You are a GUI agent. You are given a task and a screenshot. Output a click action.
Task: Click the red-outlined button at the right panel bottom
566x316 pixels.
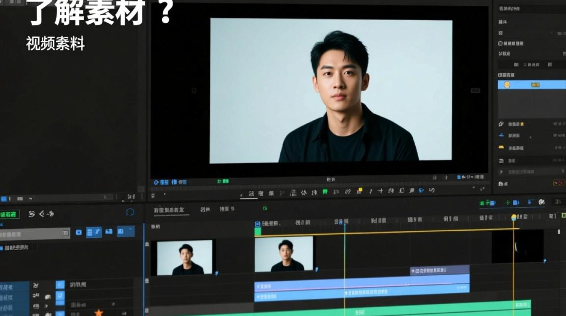[x=558, y=183]
